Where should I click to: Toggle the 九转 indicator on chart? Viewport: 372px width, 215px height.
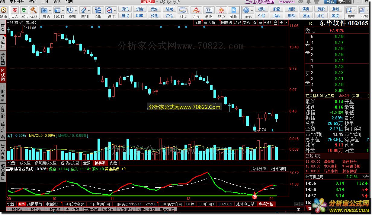[197, 23]
